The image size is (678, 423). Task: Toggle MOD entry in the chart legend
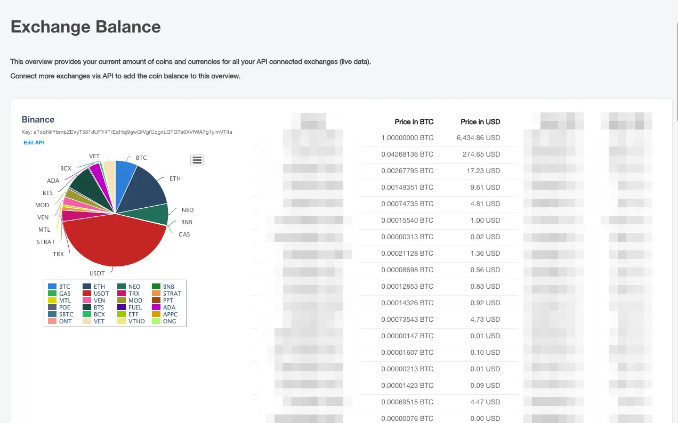click(130, 300)
